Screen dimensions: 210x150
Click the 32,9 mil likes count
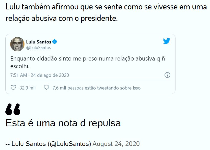[28, 88]
